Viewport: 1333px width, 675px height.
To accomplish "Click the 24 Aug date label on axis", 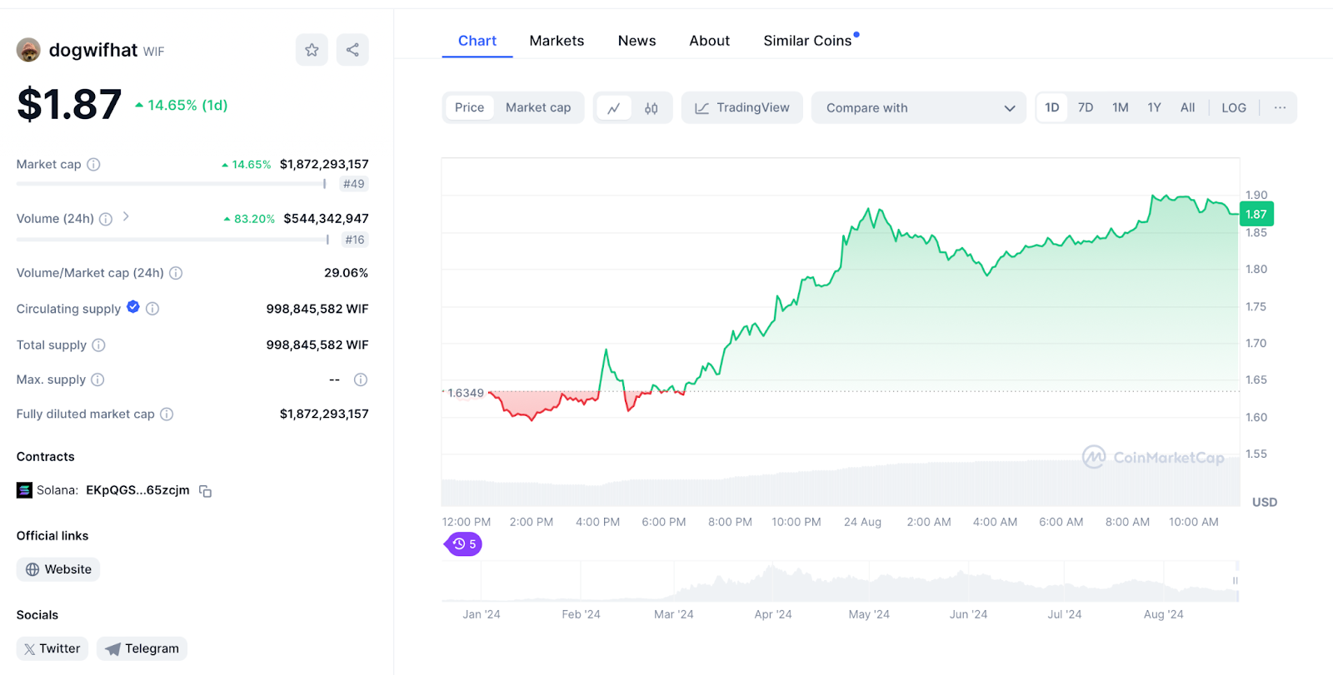I will [x=862, y=522].
